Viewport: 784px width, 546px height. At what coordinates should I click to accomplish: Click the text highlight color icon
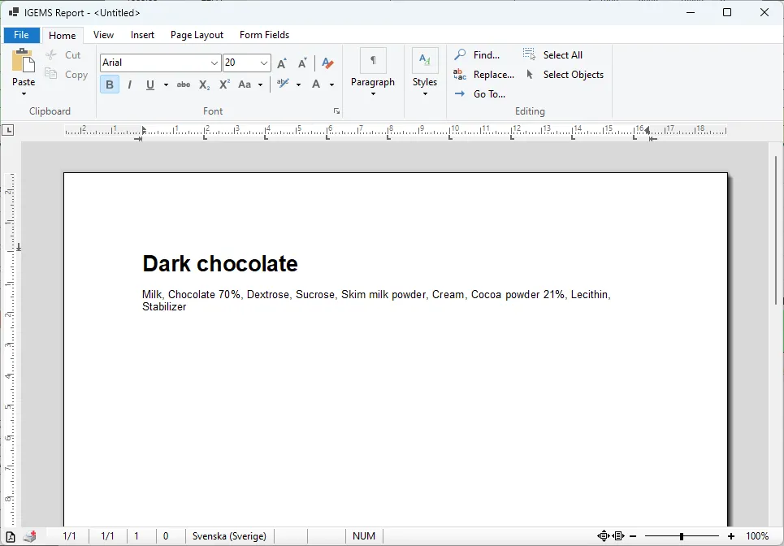[283, 84]
